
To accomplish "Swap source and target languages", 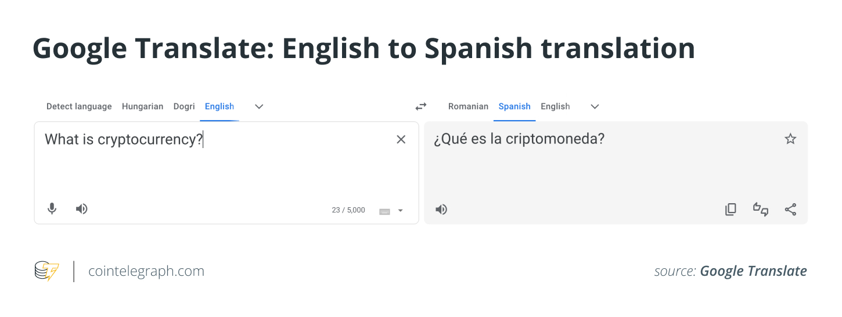I will pos(421,106).
